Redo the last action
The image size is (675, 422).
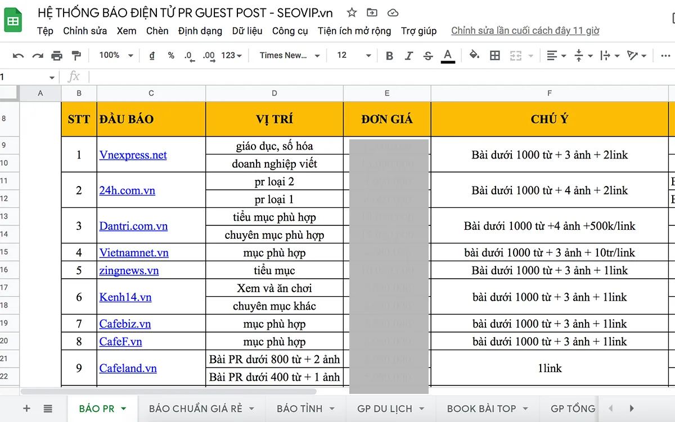[38, 56]
